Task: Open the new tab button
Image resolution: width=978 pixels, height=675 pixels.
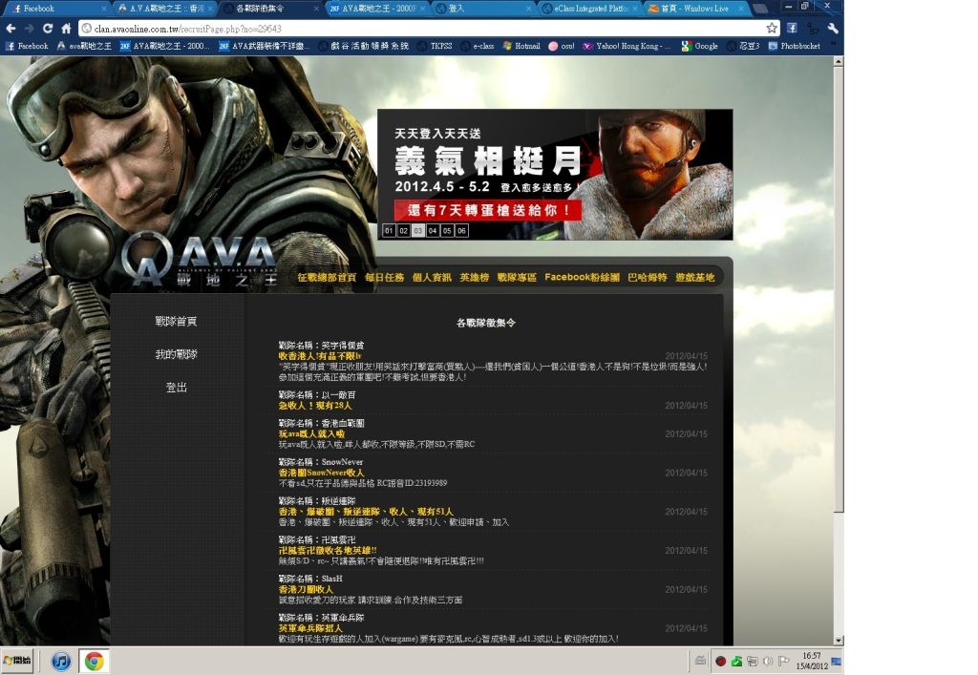Action: click(759, 9)
